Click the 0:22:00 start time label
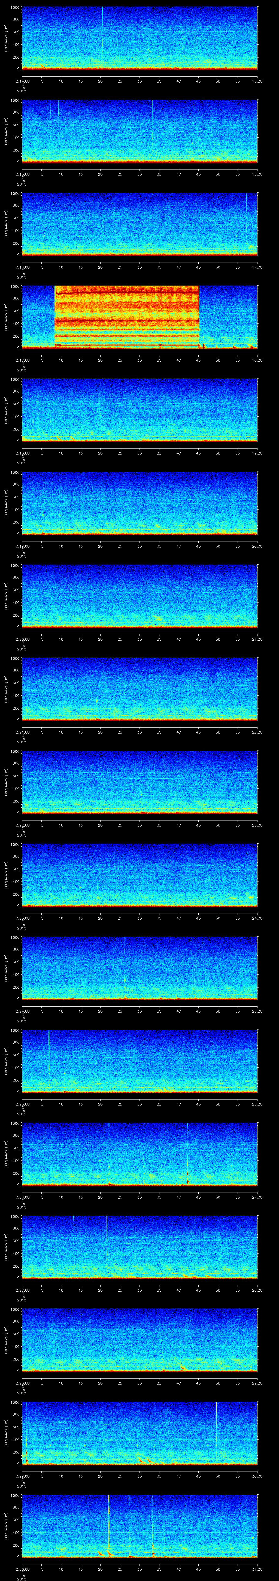279x1581 pixels. coord(22,825)
